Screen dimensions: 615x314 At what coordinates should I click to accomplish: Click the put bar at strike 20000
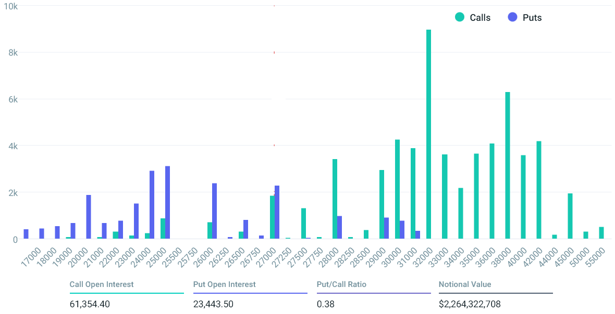(89, 217)
